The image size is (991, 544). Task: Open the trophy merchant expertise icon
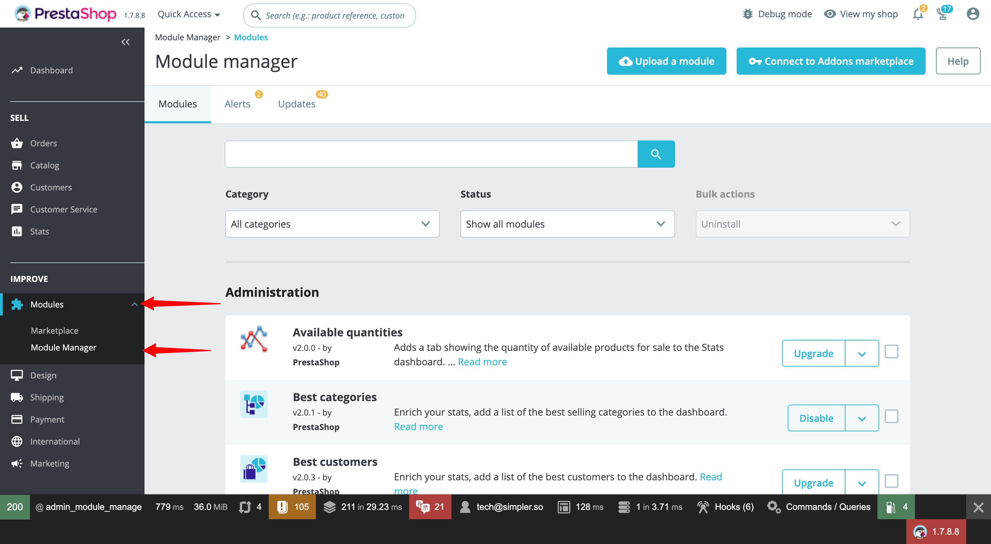coord(942,14)
